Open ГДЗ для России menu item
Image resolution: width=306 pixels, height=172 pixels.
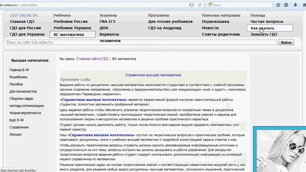[x=25, y=28]
